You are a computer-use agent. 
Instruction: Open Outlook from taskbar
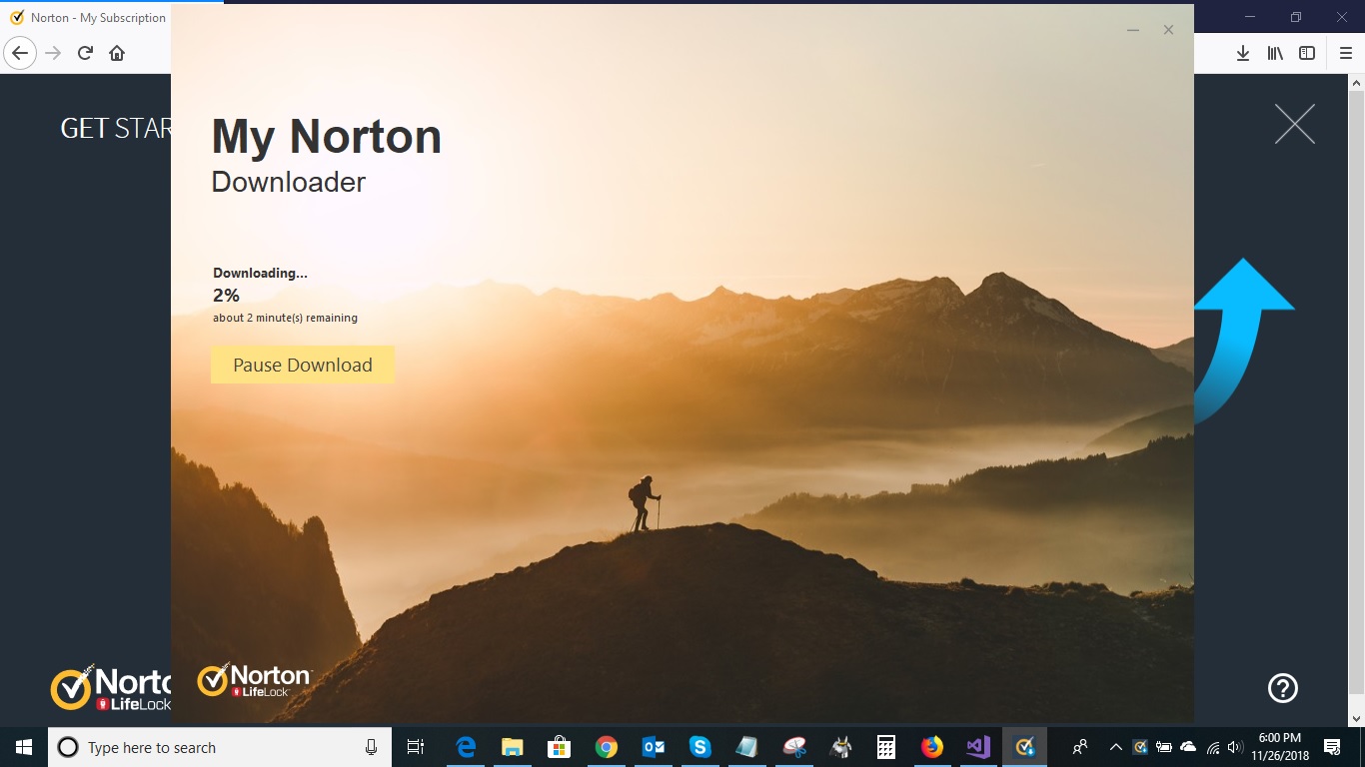click(654, 747)
